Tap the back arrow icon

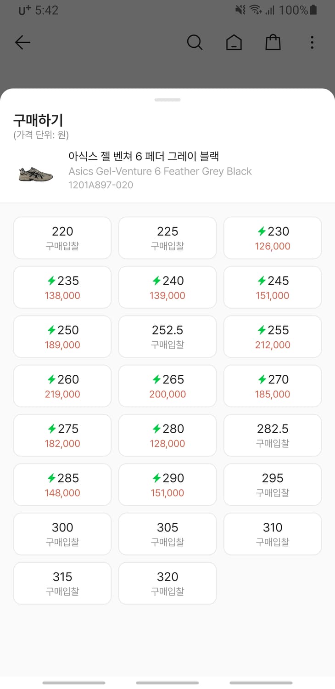tap(22, 43)
